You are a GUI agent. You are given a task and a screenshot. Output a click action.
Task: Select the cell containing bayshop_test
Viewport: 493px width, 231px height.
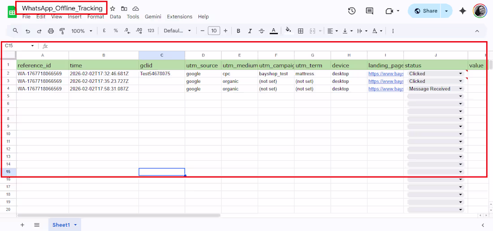[x=276, y=74]
